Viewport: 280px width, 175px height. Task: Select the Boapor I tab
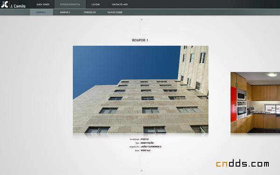(42, 12)
